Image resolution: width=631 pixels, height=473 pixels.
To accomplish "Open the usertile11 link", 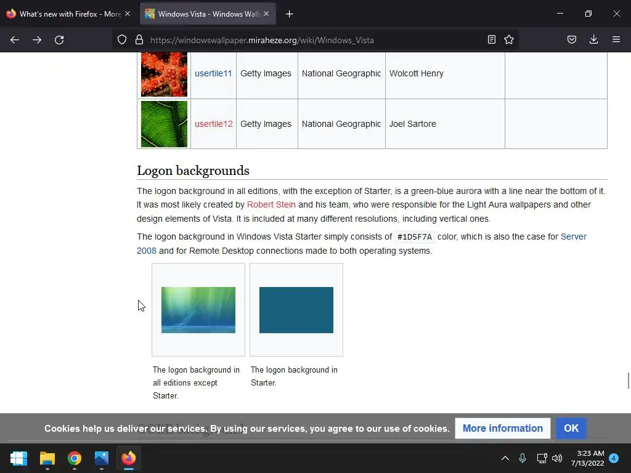I will point(213,74).
